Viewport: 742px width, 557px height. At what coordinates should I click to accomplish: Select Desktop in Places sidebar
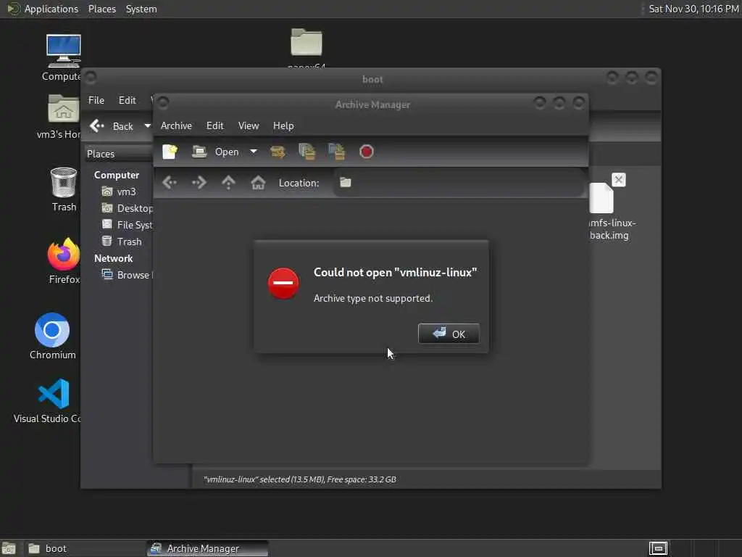pos(127,208)
